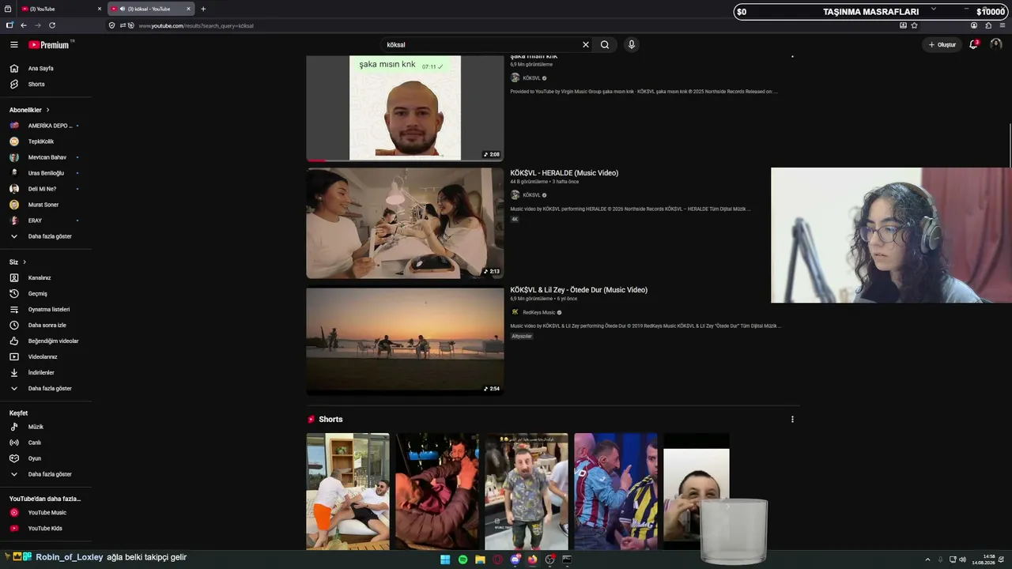Open File Explorer from the taskbar
The height and width of the screenshot is (569, 1012).
coord(480,560)
